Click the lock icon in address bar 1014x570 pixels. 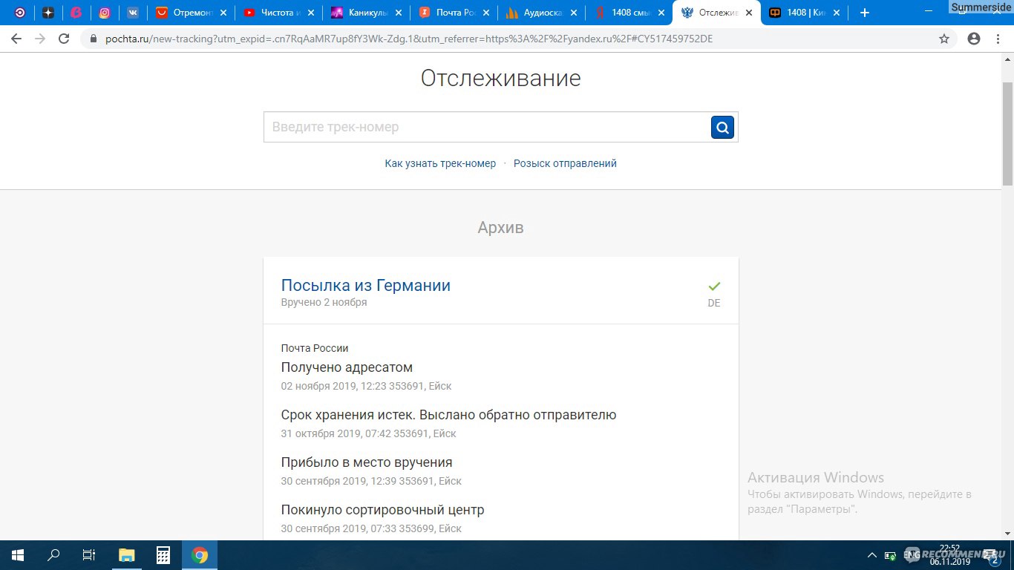(93, 39)
